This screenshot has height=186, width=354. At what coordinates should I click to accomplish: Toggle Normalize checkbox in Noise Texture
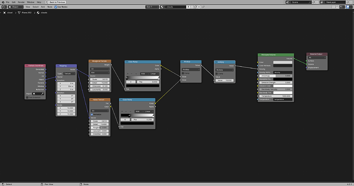(x=92, y=114)
